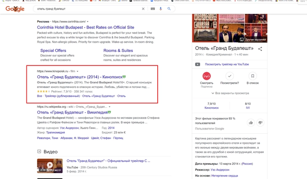Image resolution: width=307 pixels, height=179 pixels.
Task: Play the official trailer video thumbnail
Action: [x=50, y=166]
